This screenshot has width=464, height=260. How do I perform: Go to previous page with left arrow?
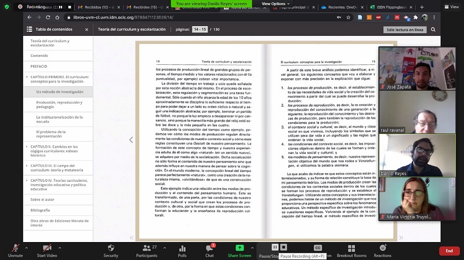131,140
